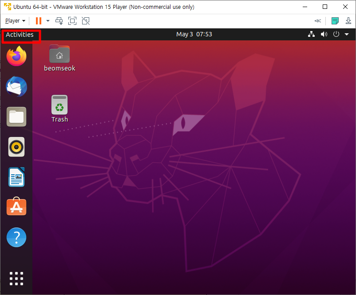Open the VMware notes message icon
356x295 pixels.
coord(335,21)
